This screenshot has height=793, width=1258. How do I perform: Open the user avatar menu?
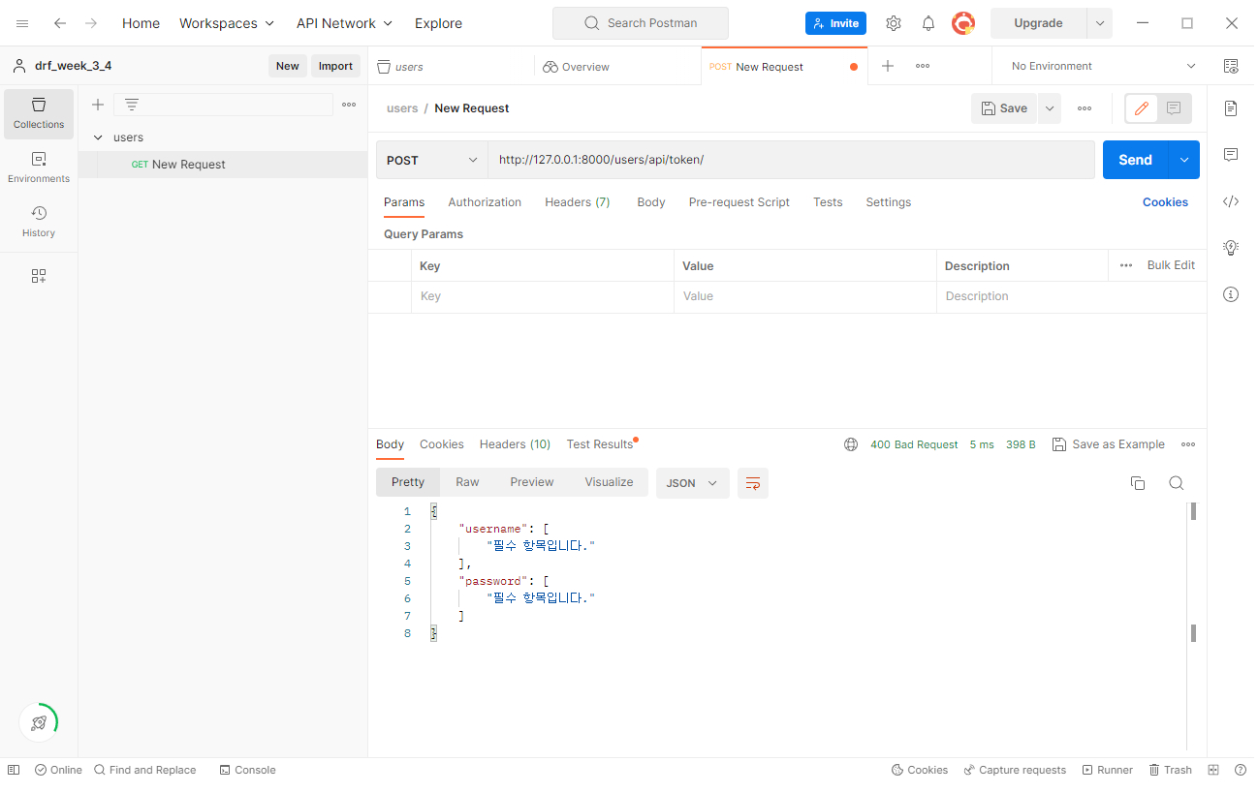[x=963, y=23]
